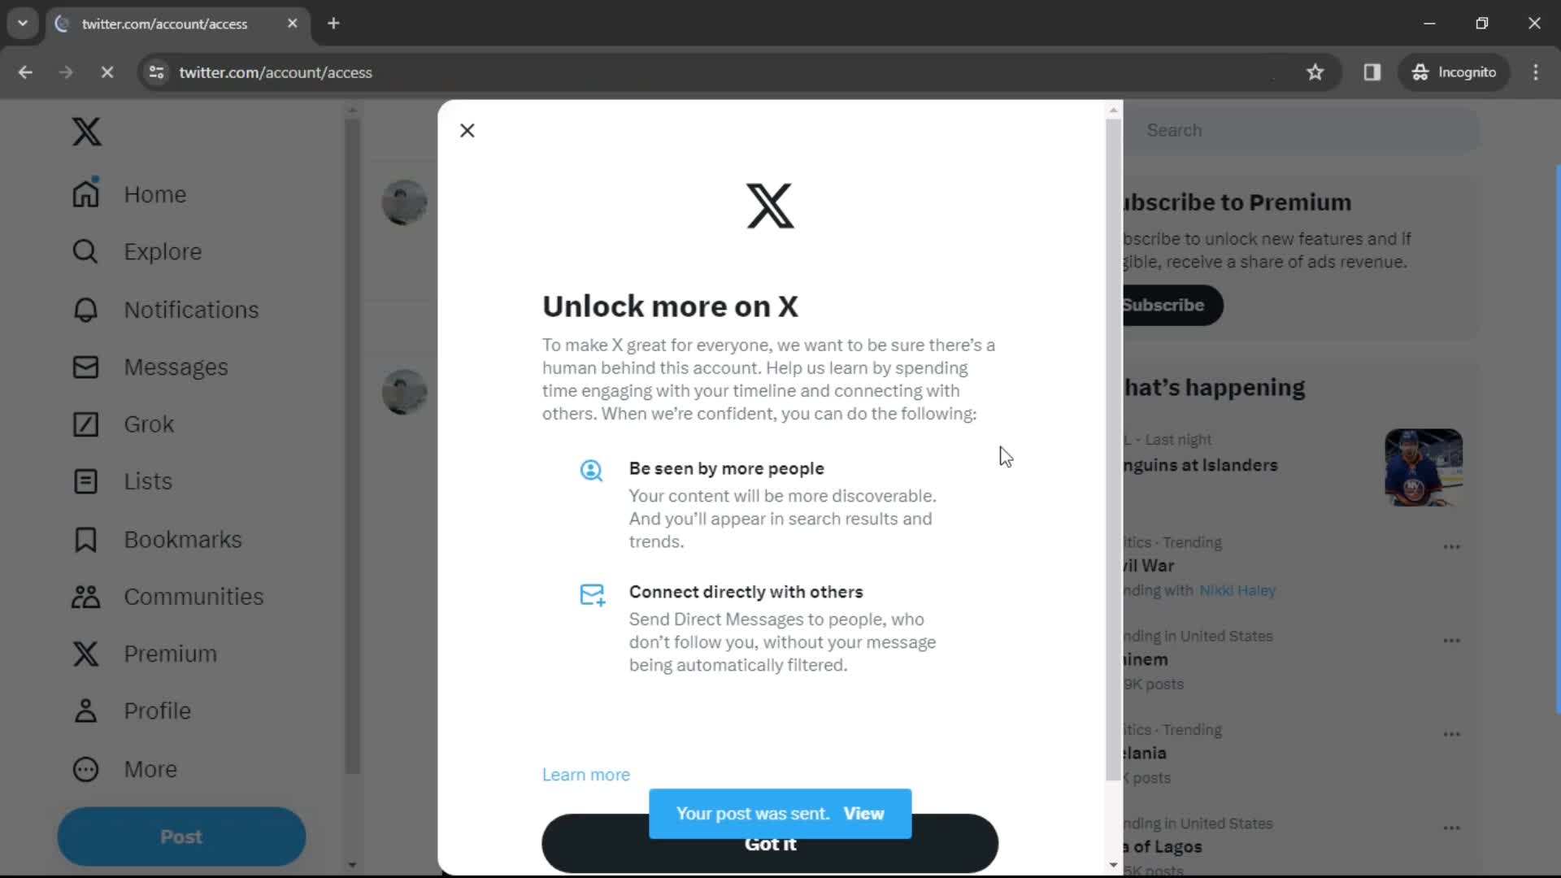
Task: Open the Messages envelope icon
Action: pos(87,367)
